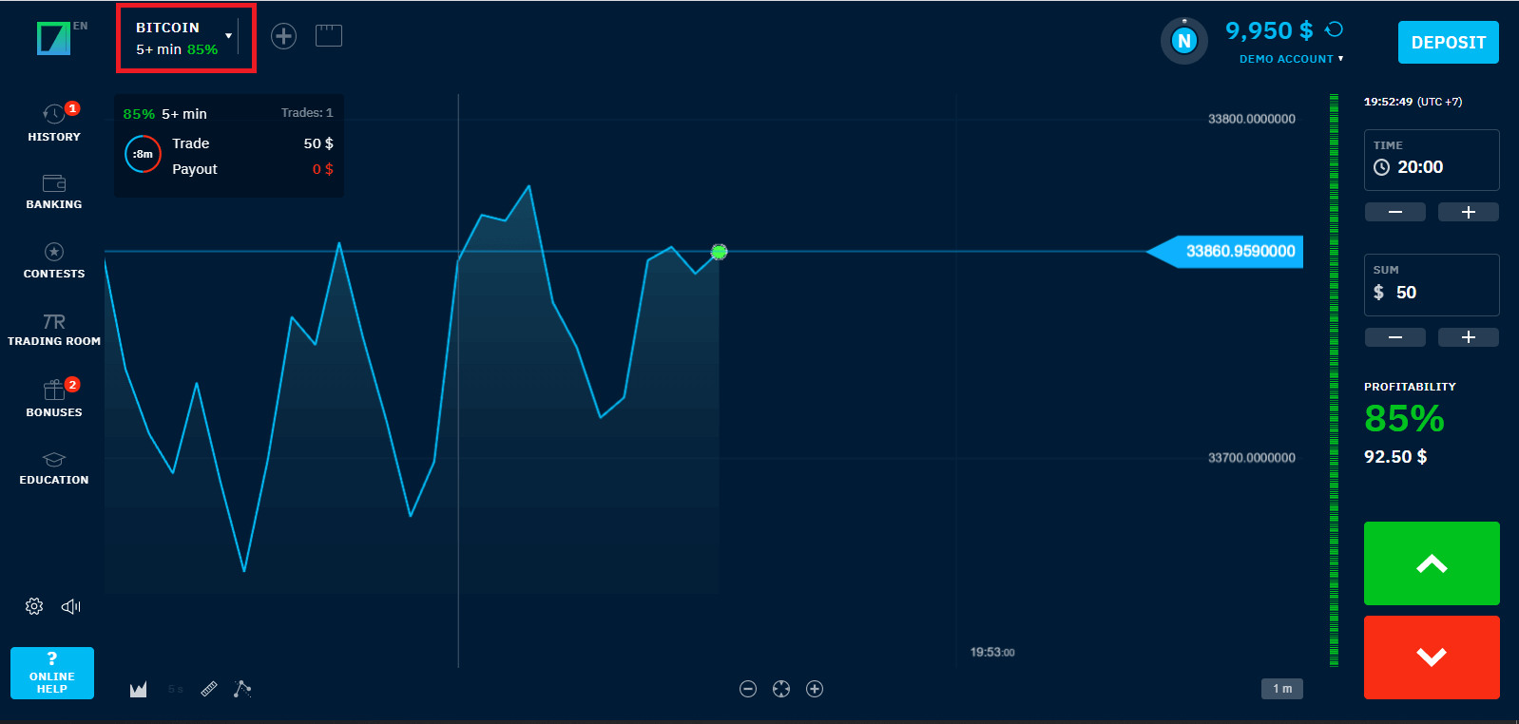The height and width of the screenshot is (724, 1519).
Task: Open the BITCOIN asset dropdown
Action: click(x=185, y=36)
